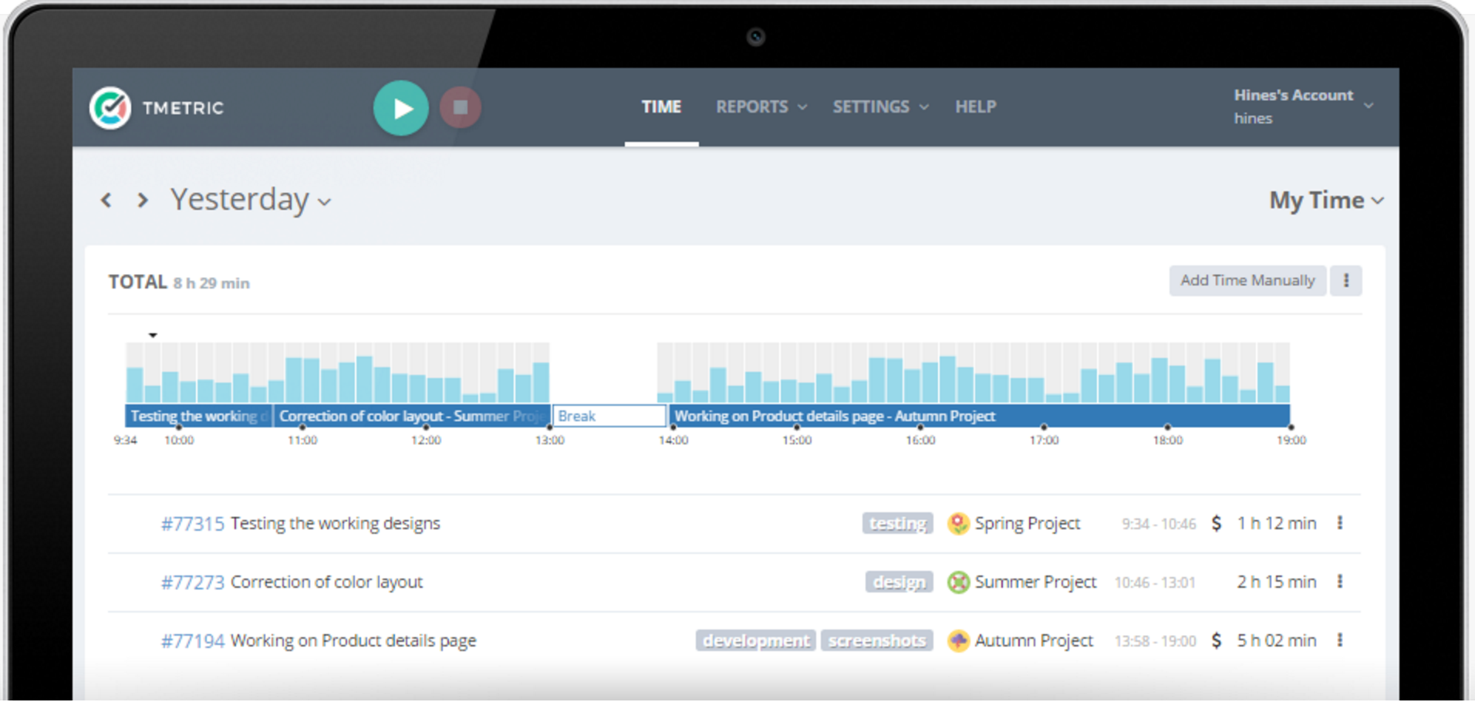1475x702 pixels.
Task: Click the time range 10:46 - 13:01
Action: [1155, 582]
